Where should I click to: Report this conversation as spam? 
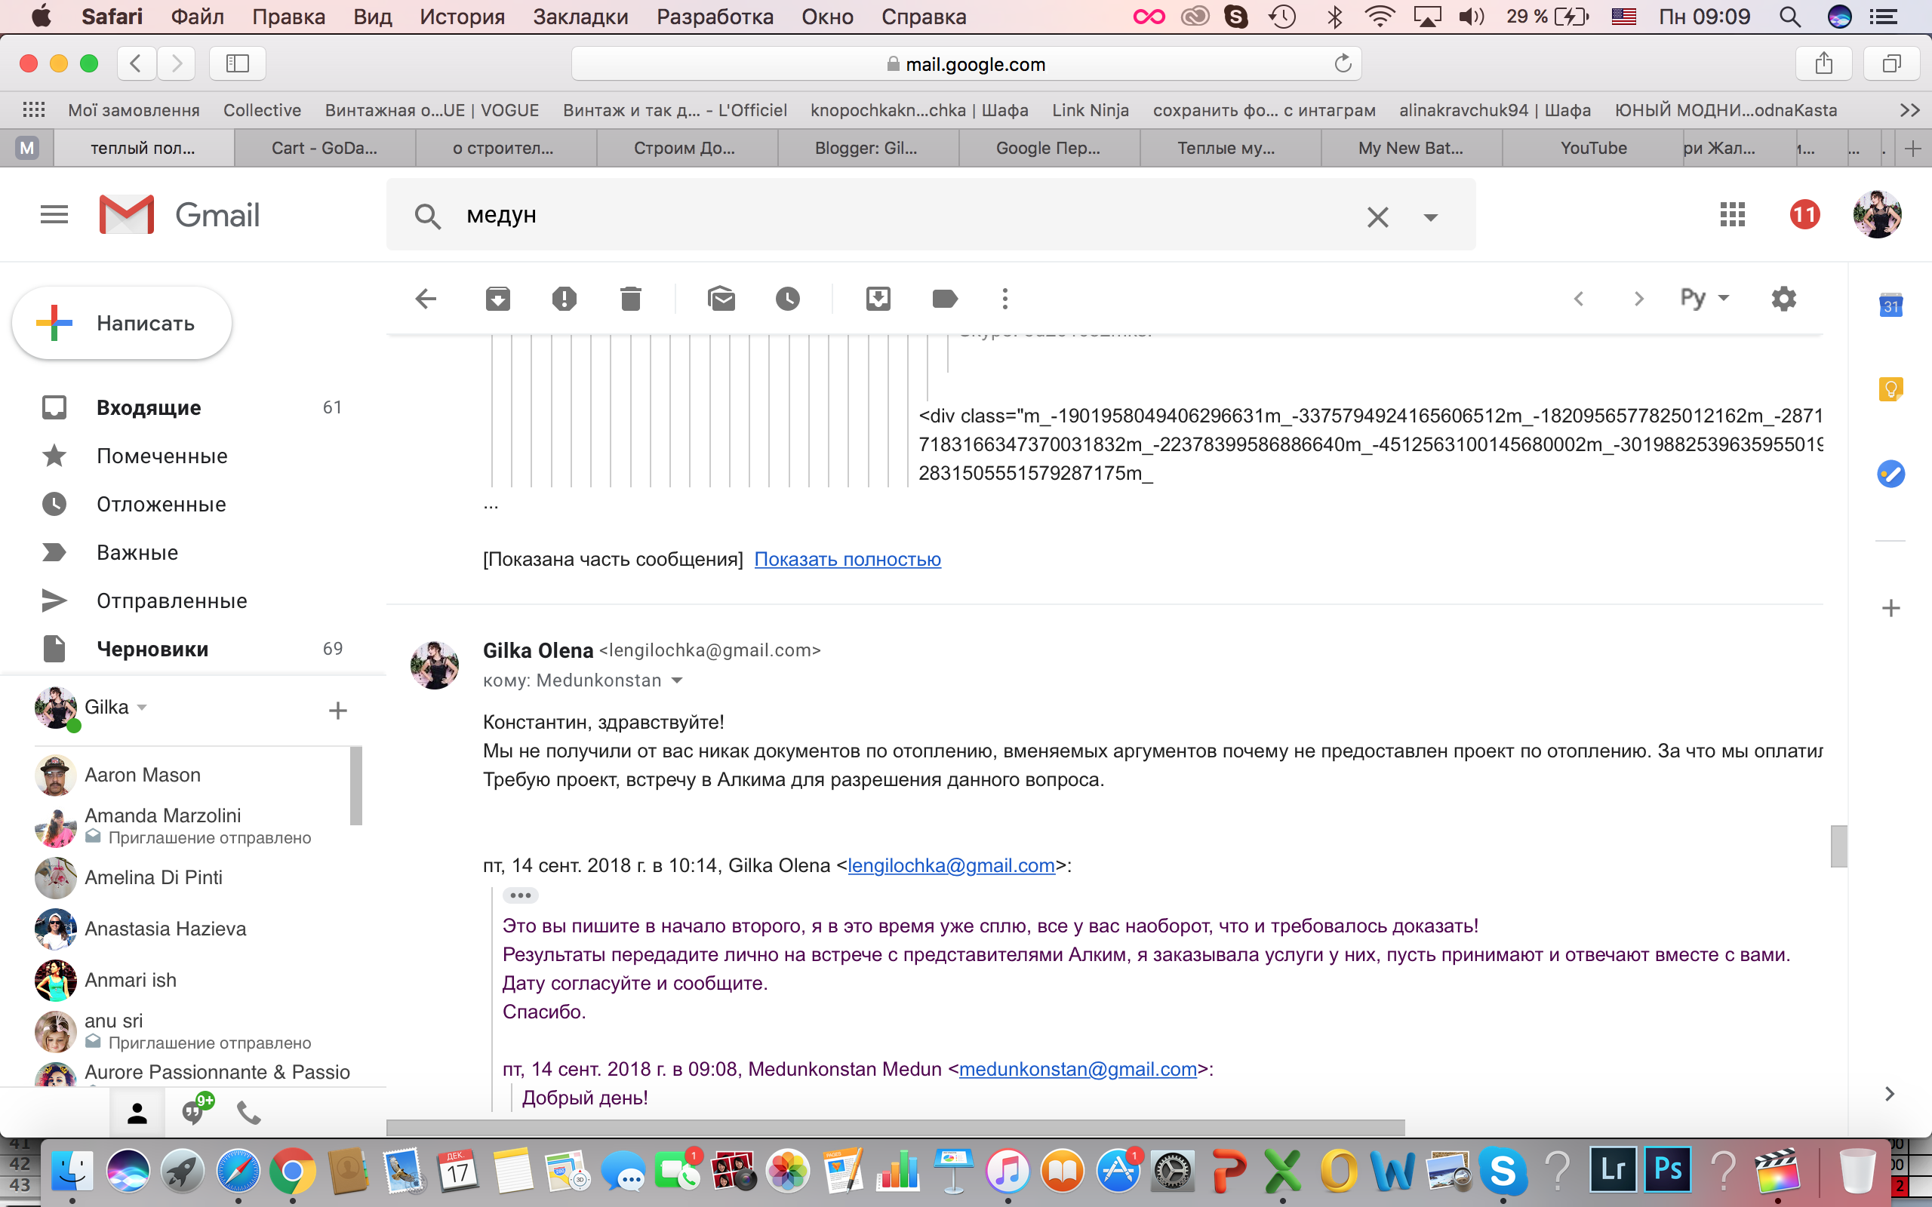pyautogui.click(x=564, y=299)
